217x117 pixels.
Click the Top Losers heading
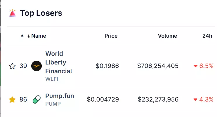coord(41,13)
